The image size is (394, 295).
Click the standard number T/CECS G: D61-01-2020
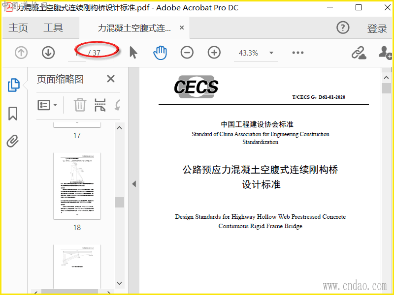tap(319, 97)
